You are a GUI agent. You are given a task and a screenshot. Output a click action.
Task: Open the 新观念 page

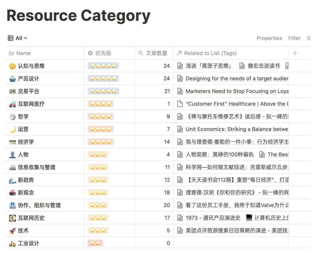tap(26, 193)
